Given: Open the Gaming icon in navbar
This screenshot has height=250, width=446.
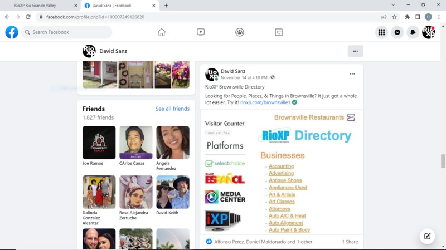Looking at the screenshot, I should click(x=279, y=32).
